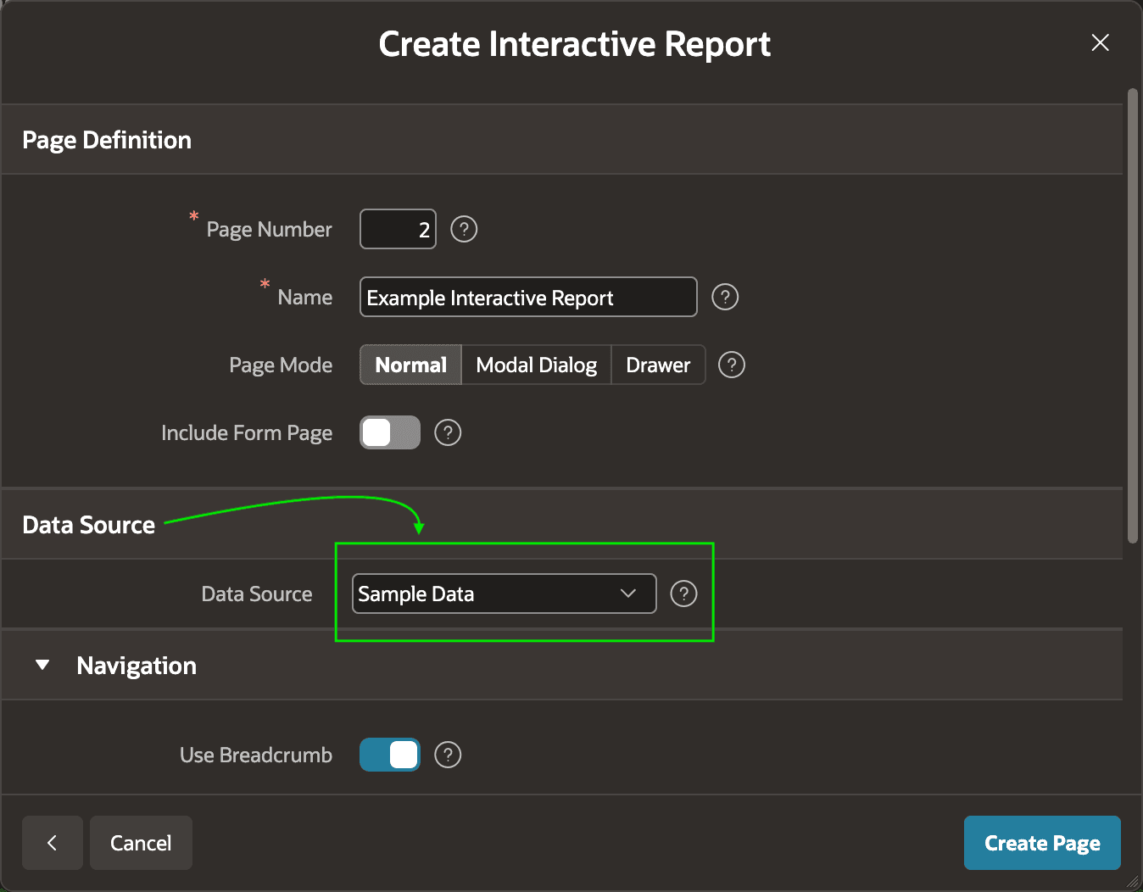Go back with the left chevron button
Screen dimensions: 1143x892
coord(53,843)
